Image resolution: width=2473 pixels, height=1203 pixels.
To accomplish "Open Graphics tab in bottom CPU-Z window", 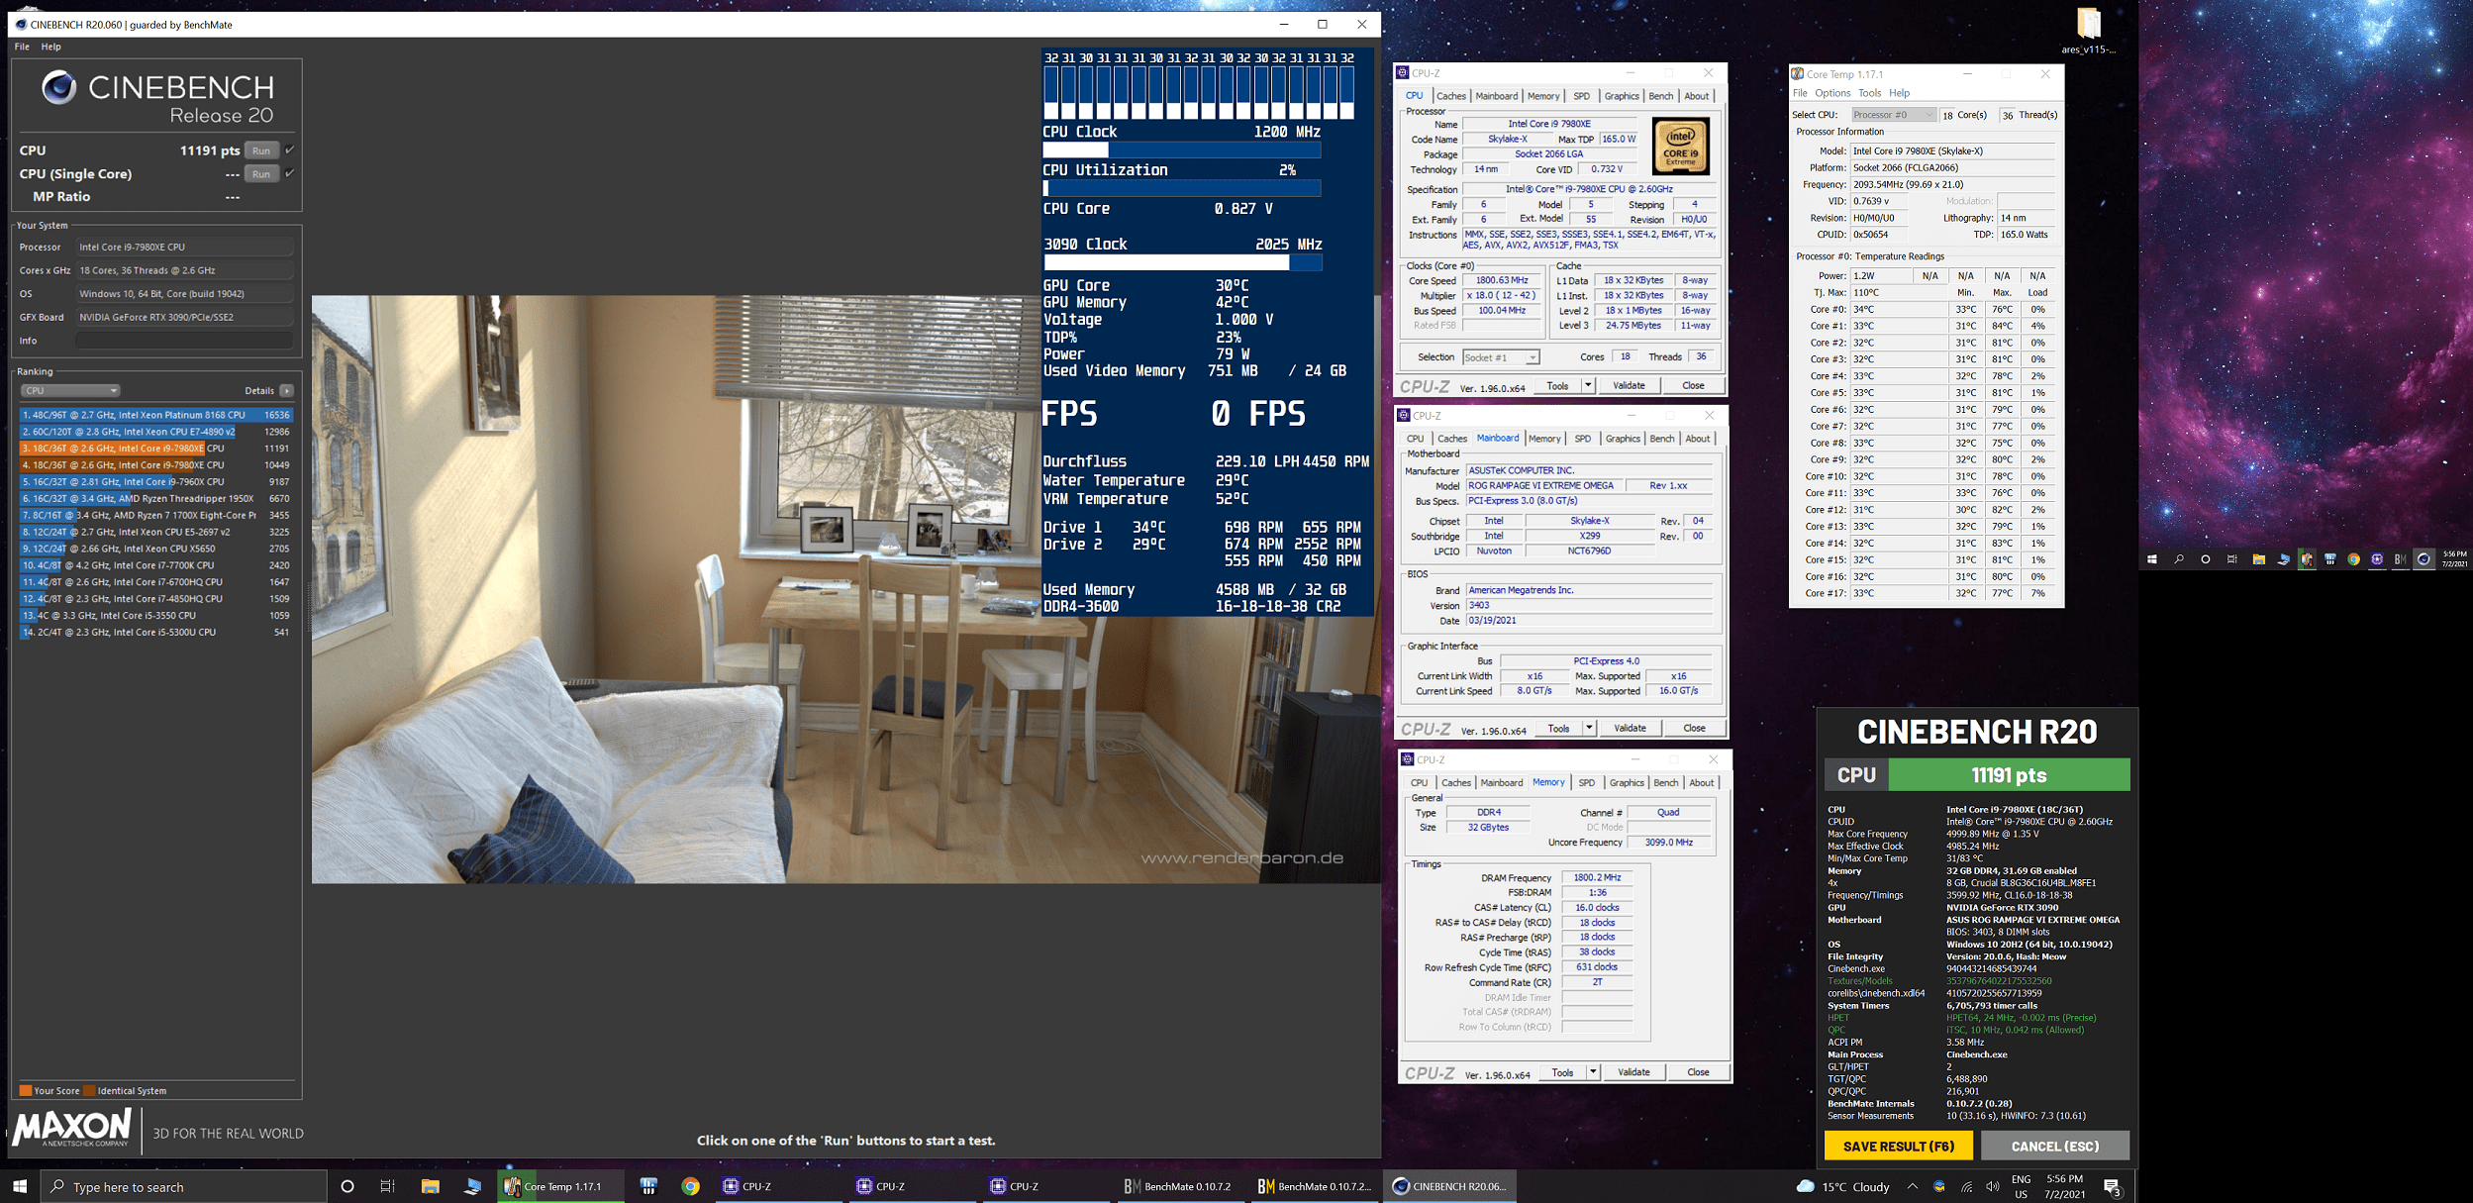I will (1627, 783).
